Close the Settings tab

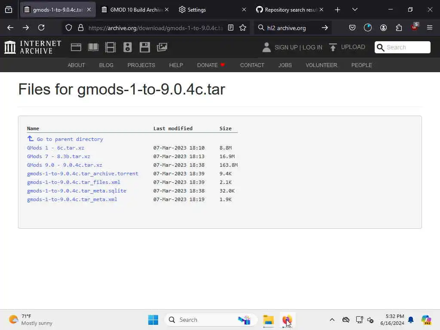(x=244, y=9)
